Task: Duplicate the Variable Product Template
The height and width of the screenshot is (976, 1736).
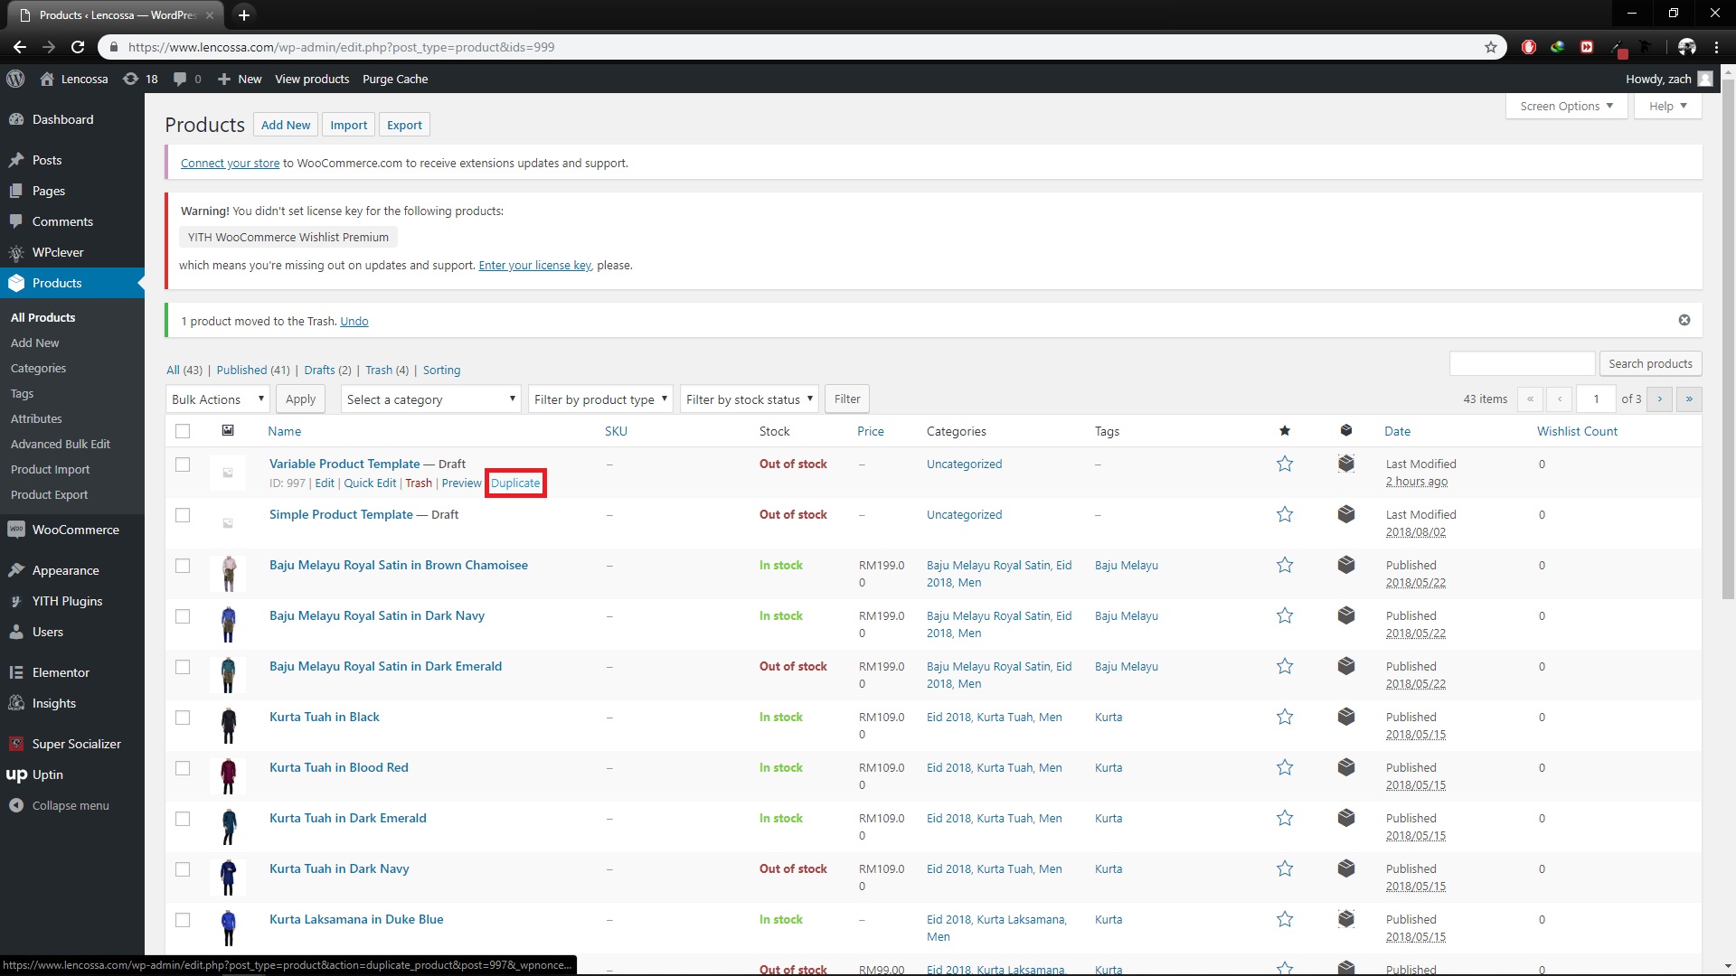Action: [x=515, y=483]
